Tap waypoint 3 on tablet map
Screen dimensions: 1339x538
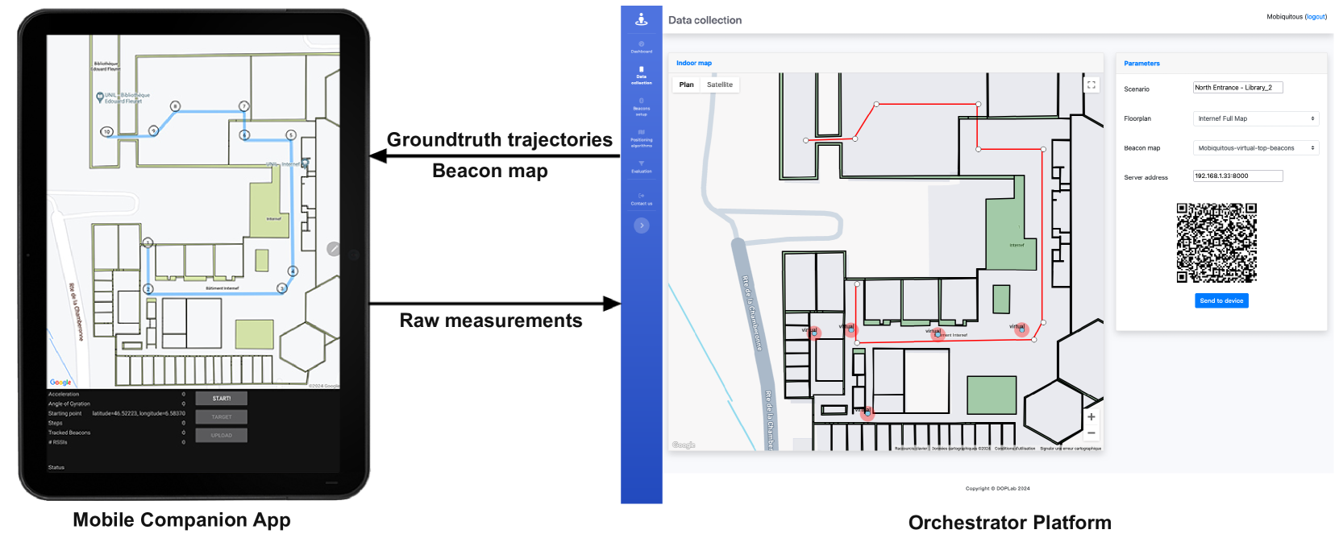click(281, 288)
